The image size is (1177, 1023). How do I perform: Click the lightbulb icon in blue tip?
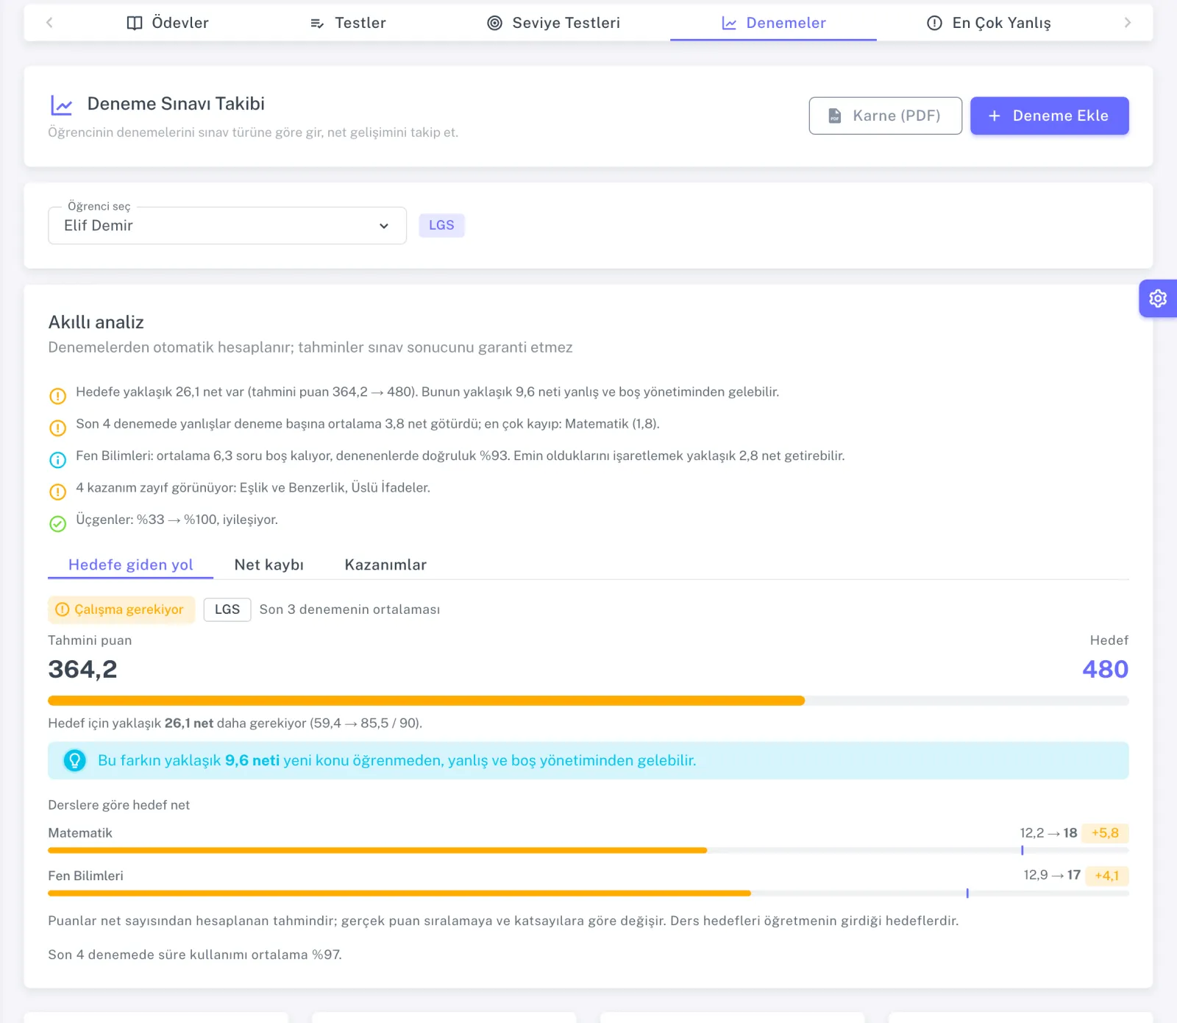(x=74, y=760)
